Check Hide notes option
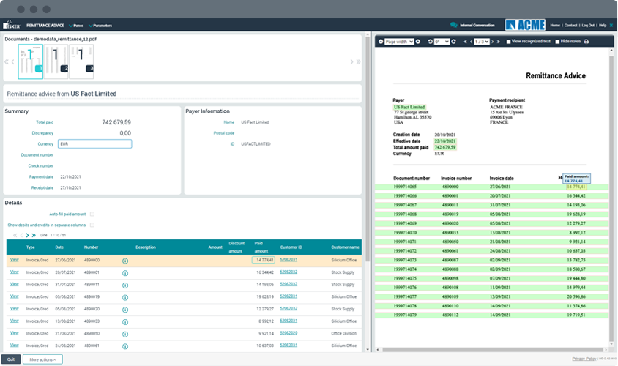This screenshot has width=618, height=366. (x=557, y=42)
